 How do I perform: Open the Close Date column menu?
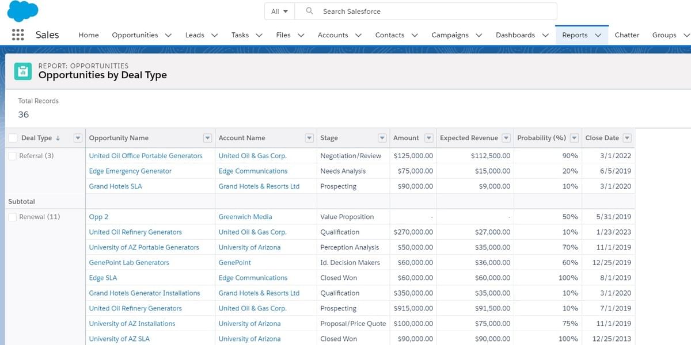[627, 138]
